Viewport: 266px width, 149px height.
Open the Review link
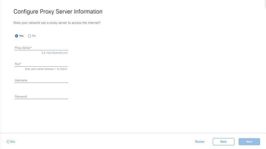point(200,142)
